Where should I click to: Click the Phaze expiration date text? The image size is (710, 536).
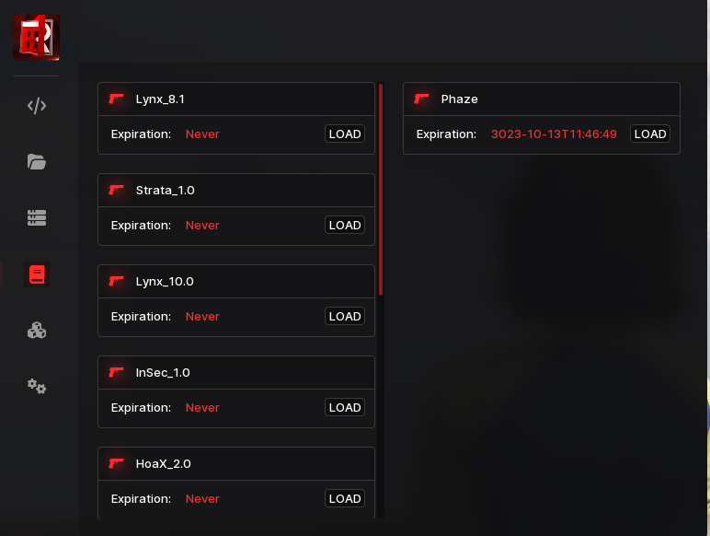coord(554,134)
